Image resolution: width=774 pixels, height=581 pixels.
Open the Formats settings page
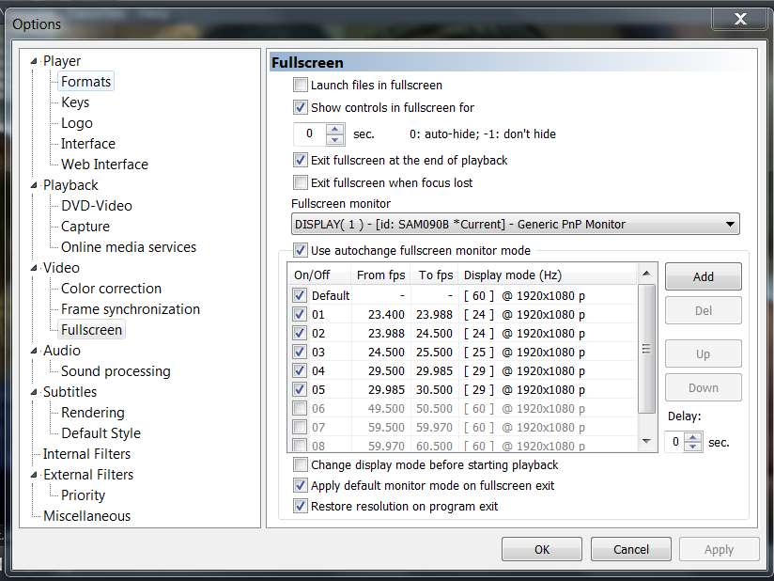click(x=85, y=82)
